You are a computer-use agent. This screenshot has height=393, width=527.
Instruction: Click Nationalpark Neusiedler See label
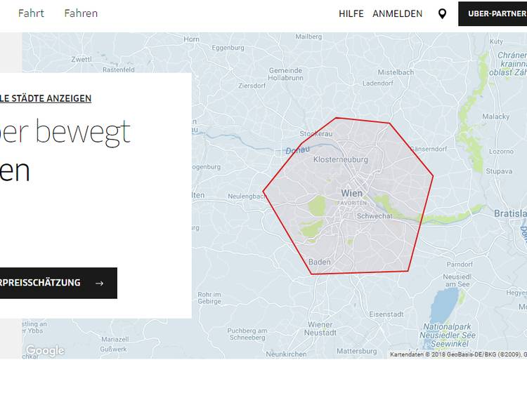[447, 335]
